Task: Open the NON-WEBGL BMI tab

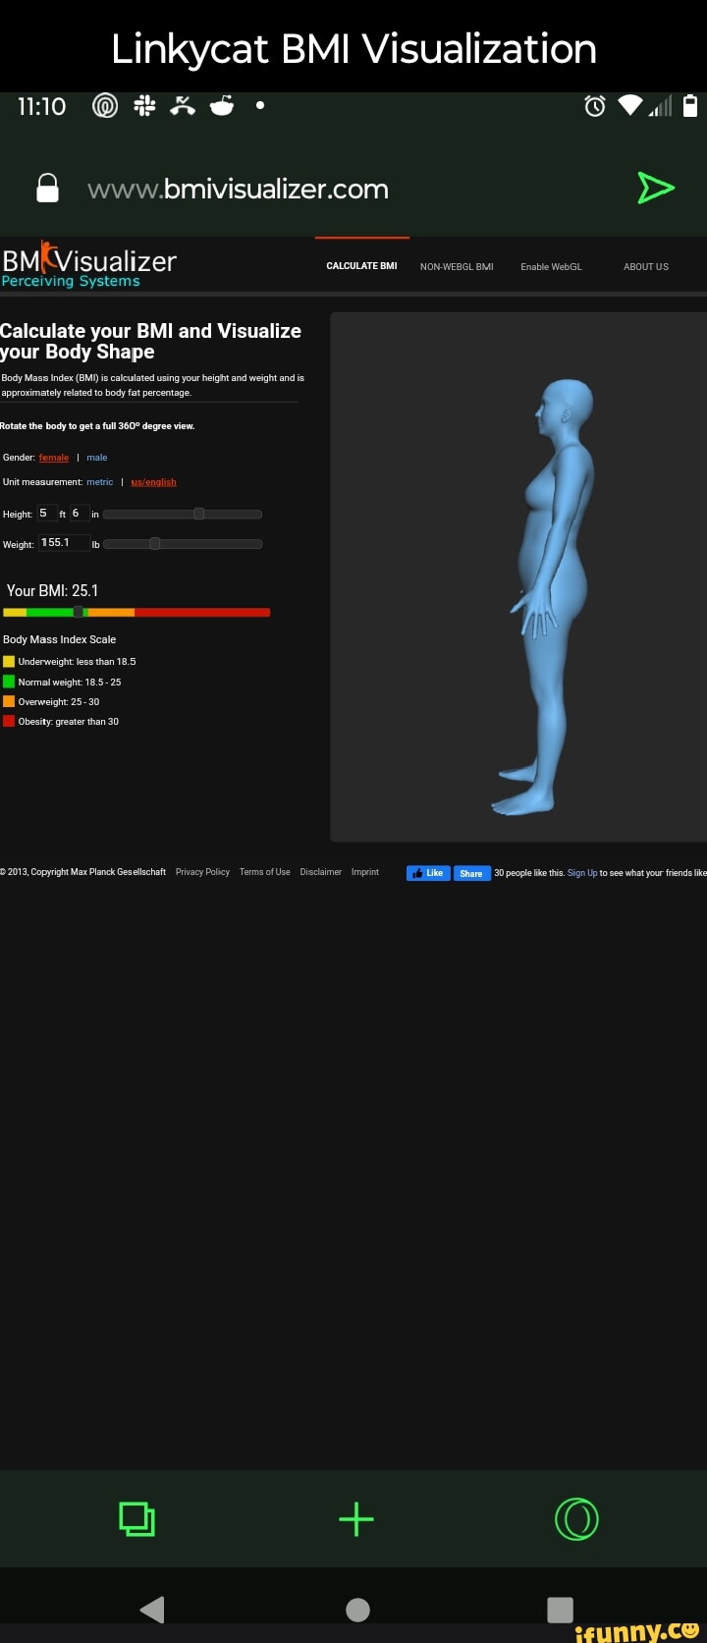Action: click(x=457, y=267)
